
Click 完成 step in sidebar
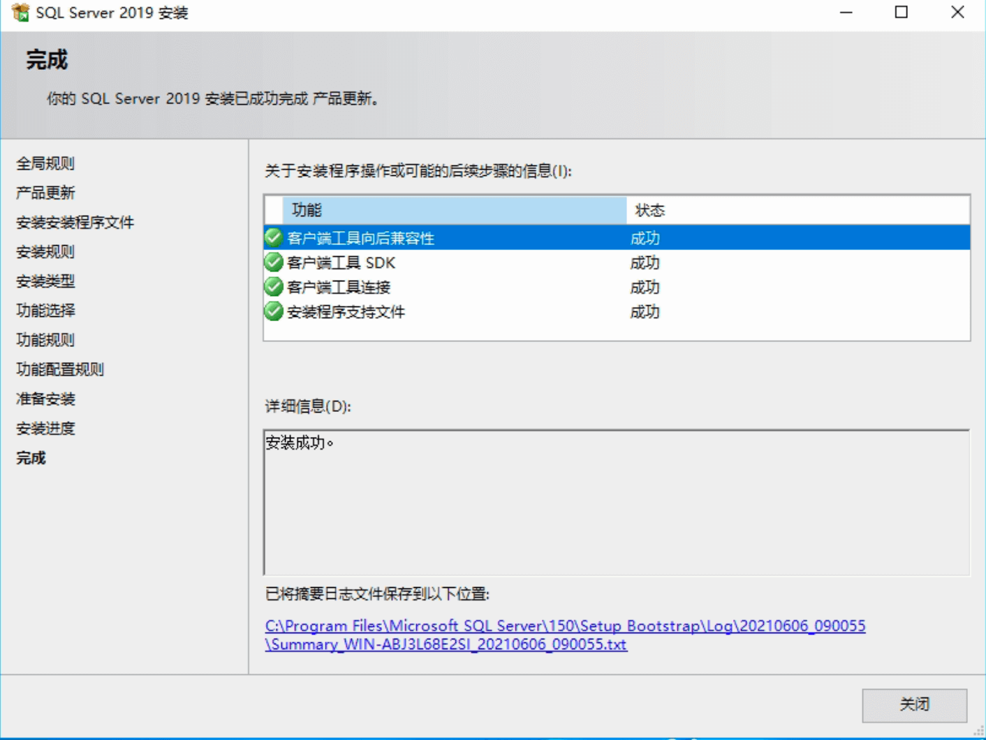(31, 458)
